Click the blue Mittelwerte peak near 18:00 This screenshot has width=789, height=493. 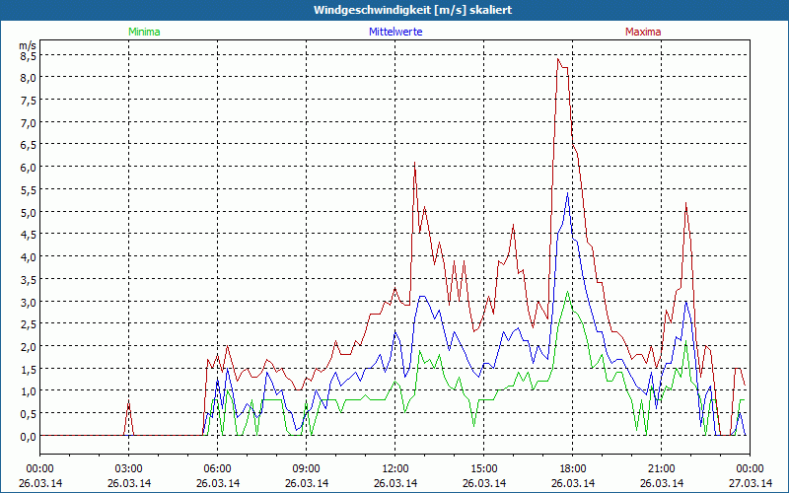pos(567,193)
